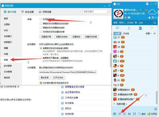Click the settings window vertical scrollbar

[111, 60]
